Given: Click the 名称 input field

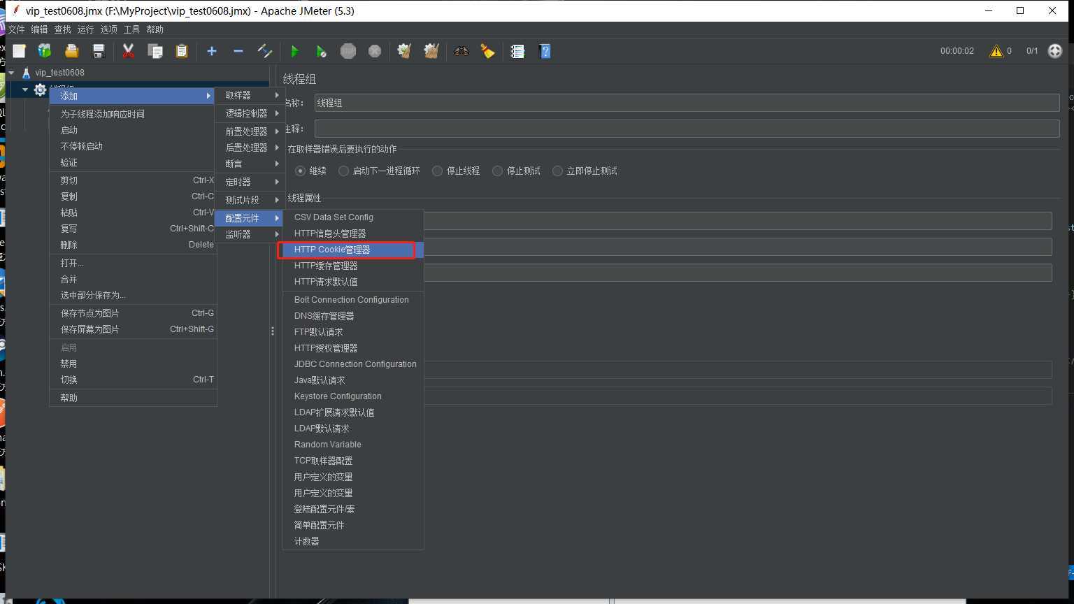Looking at the screenshot, I should click(x=687, y=103).
